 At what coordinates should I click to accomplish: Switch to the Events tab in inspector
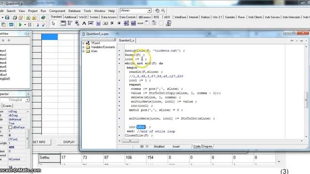[8, 106]
